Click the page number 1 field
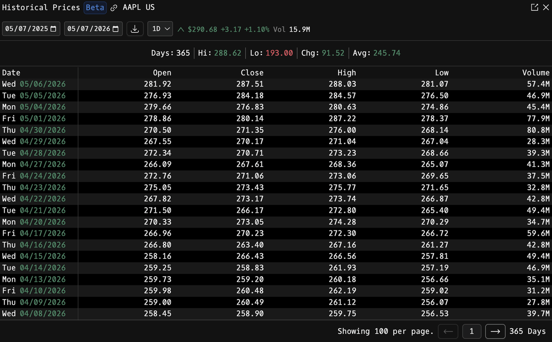The image size is (552, 342). coord(472,331)
